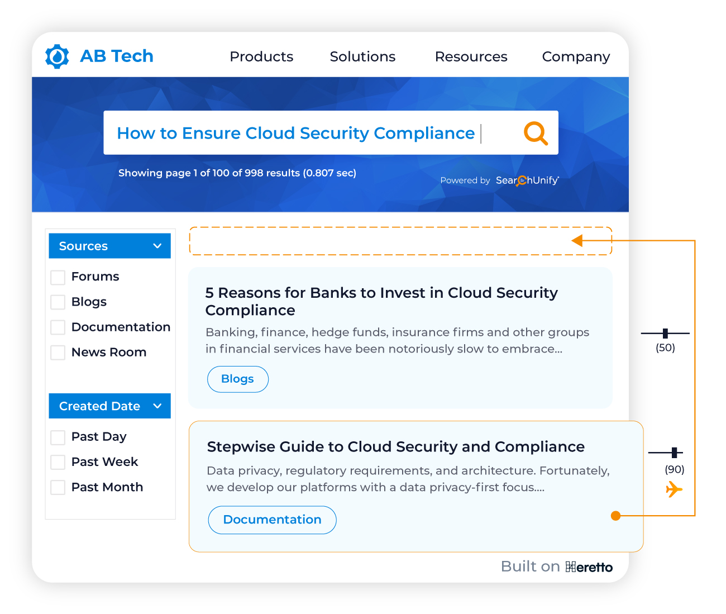The image size is (726, 614).
Task: Open Stepwise Guide to Cloud Security result
Action: (x=395, y=446)
